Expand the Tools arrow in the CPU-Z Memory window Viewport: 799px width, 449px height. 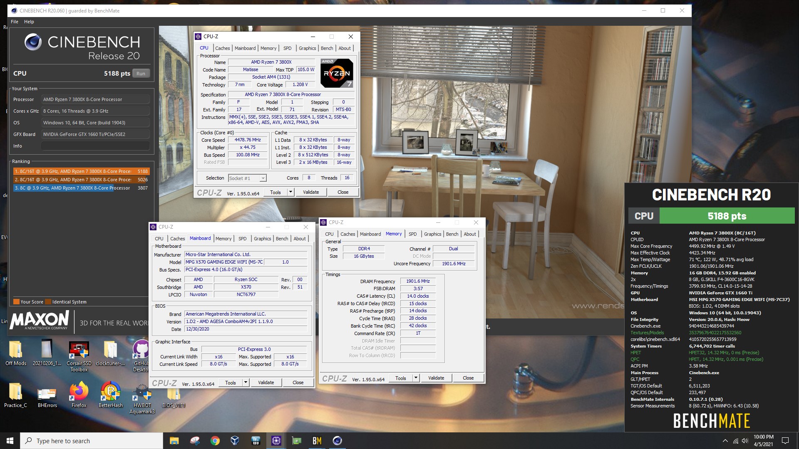(416, 378)
